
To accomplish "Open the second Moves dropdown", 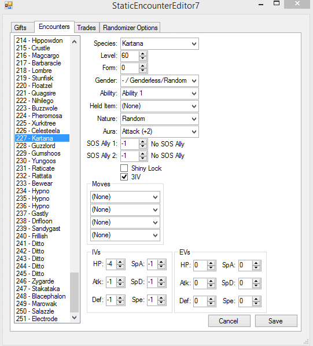I will [125, 209].
